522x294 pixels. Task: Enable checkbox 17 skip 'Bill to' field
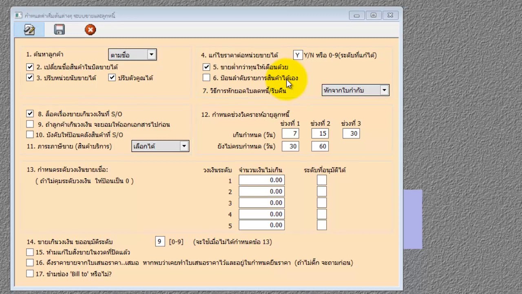(x=30, y=274)
